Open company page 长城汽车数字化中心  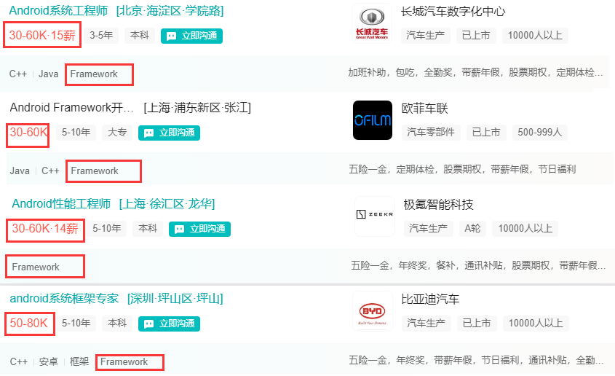(x=453, y=12)
